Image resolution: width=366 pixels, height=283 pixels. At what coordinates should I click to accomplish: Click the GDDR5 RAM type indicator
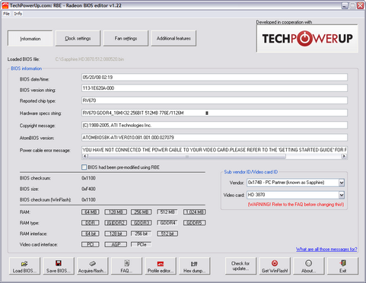click(194, 223)
